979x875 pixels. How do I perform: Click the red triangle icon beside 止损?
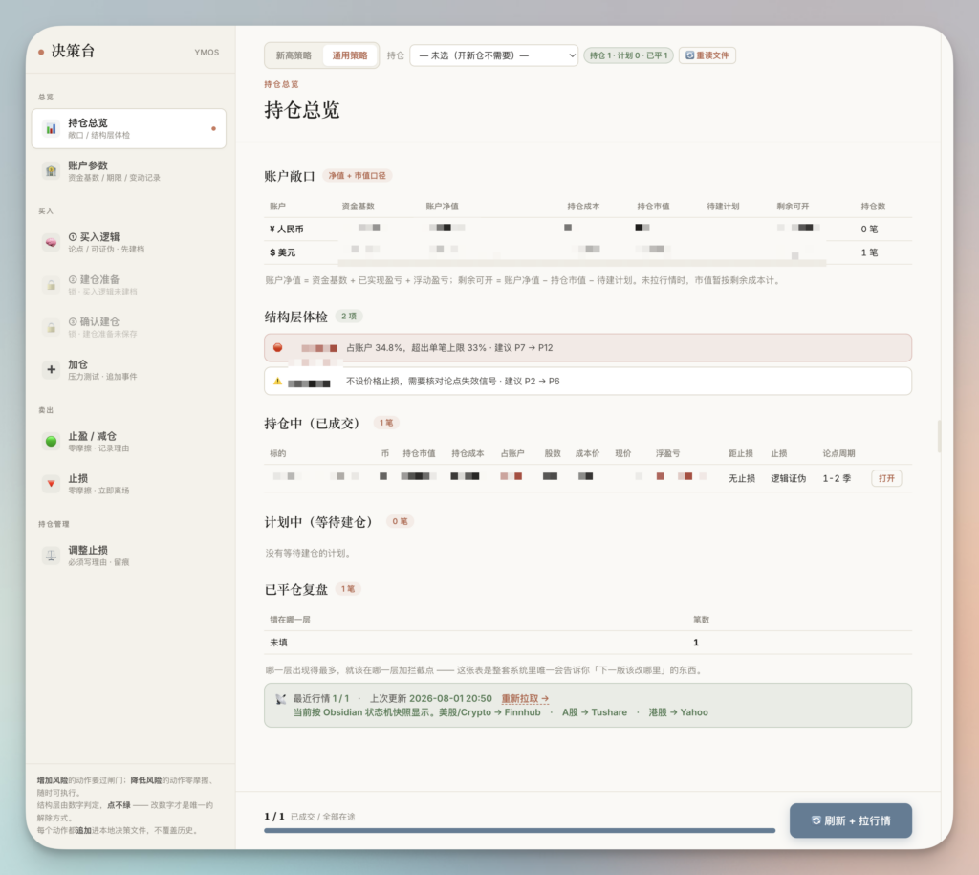pyautogui.click(x=51, y=484)
